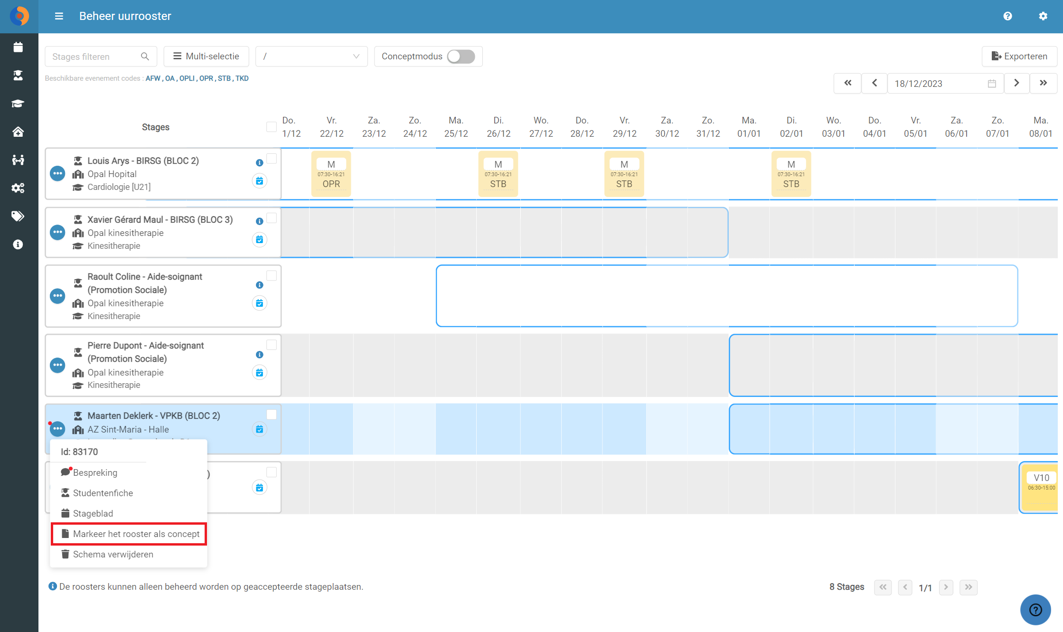Tick the checkbox for Xavier Gérard Maul

click(x=272, y=218)
